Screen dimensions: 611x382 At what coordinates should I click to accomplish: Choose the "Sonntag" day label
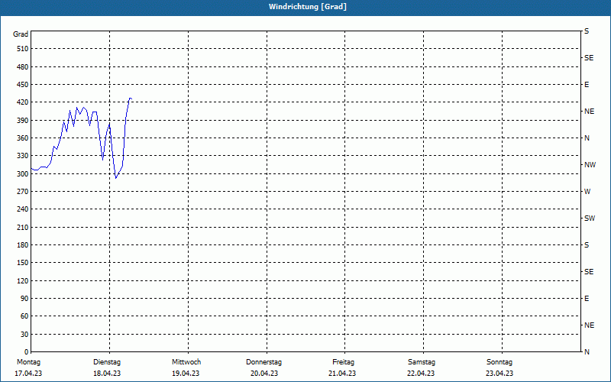point(499,362)
